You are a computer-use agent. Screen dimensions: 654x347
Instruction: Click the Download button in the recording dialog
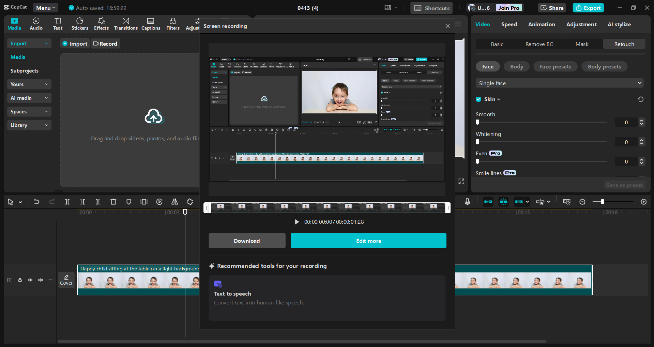[x=247, y=241]
